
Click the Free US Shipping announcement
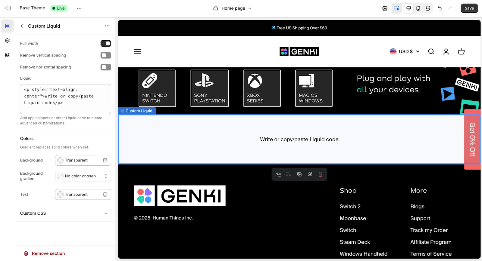(299, 28)
